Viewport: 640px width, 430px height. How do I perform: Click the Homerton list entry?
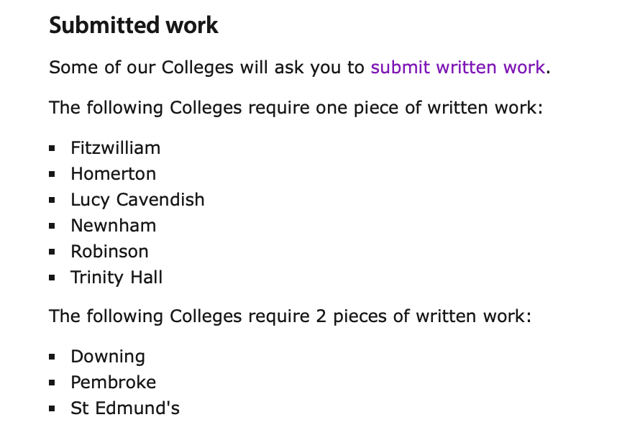coord(113,174)
